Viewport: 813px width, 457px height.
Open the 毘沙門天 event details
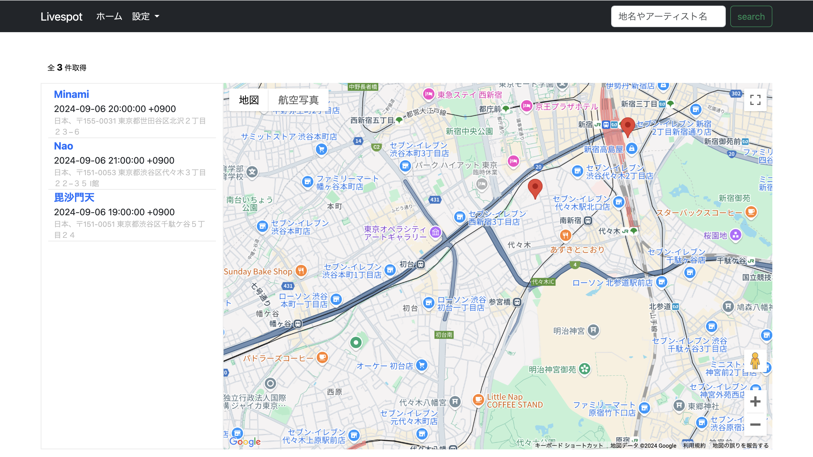[75, 197]
